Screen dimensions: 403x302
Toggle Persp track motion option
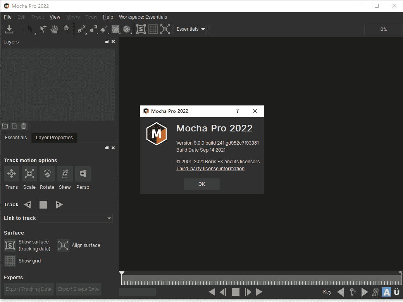[83, 174]
